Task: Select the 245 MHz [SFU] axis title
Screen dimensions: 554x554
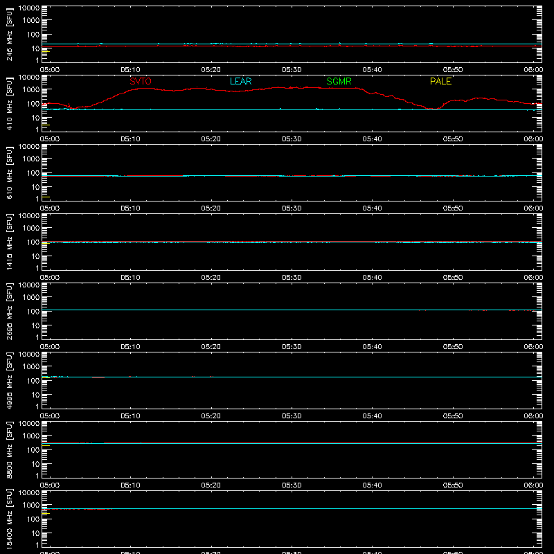Action: 9,34
